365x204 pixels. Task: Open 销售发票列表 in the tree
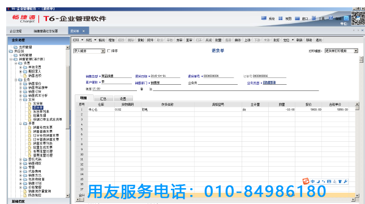tap(43, 144)
